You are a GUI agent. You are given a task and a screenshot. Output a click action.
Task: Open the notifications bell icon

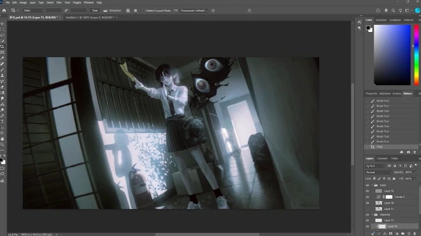pos(386,10)
